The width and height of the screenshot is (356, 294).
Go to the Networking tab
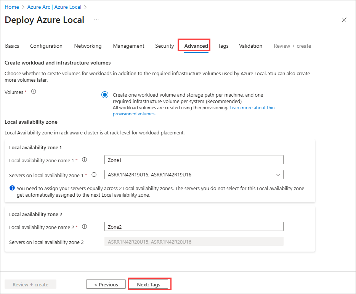[88, 46]
